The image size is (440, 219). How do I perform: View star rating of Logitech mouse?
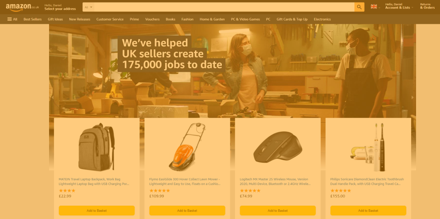coord(250,190)
